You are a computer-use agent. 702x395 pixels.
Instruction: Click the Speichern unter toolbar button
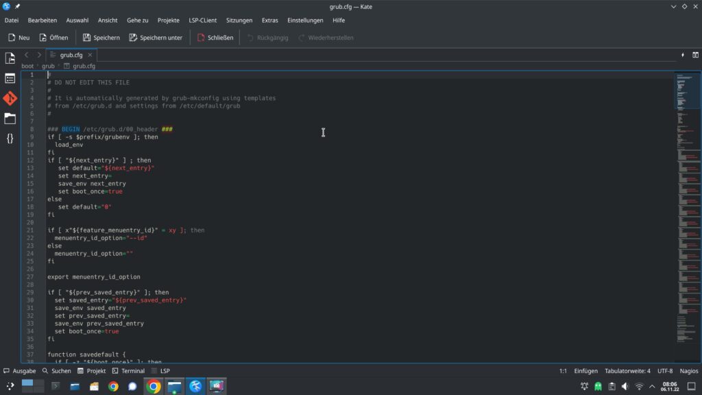(x=156, y=38)
